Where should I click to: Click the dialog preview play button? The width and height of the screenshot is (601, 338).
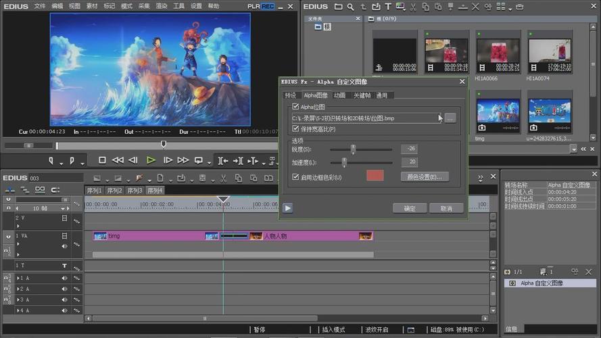pyautogui.click(x=288, y=208)
